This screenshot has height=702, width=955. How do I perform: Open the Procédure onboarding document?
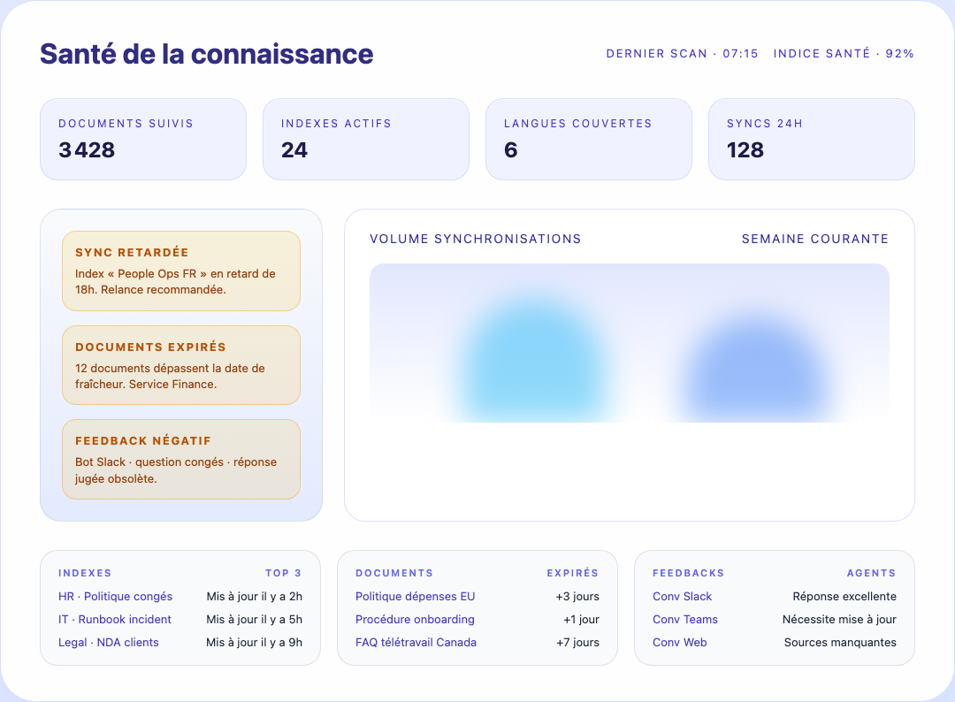tap(414, 619)
